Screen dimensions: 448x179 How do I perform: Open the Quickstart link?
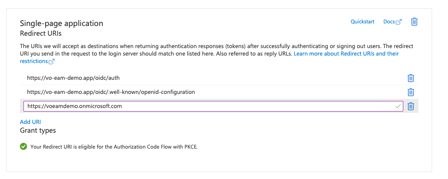[362, 22]
